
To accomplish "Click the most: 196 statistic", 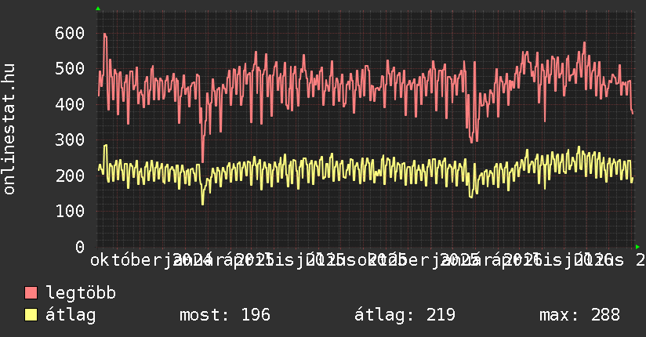I will (x=225, y=315).
